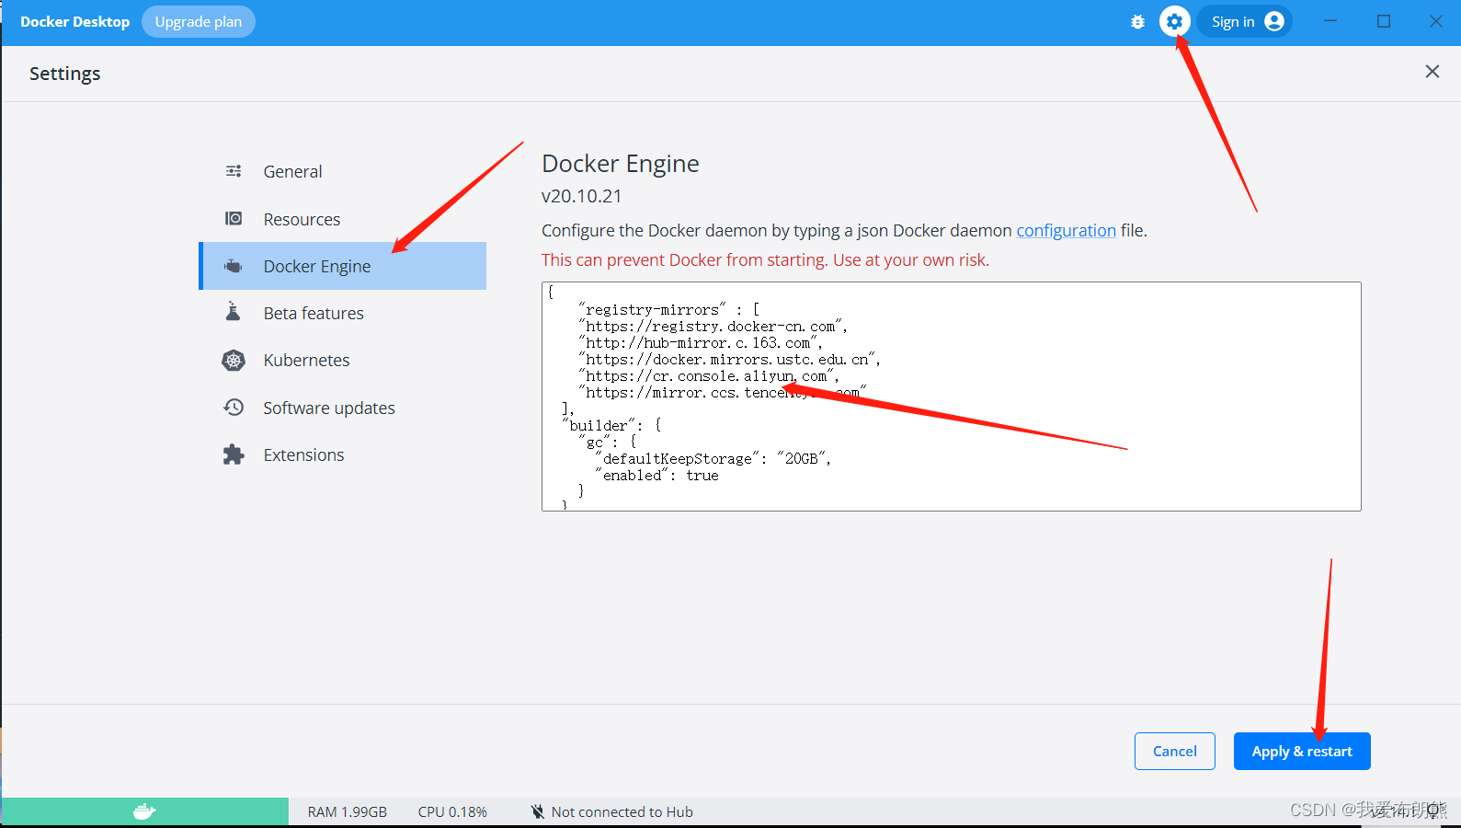Click the Resources disk icon

tap(234, 218)
